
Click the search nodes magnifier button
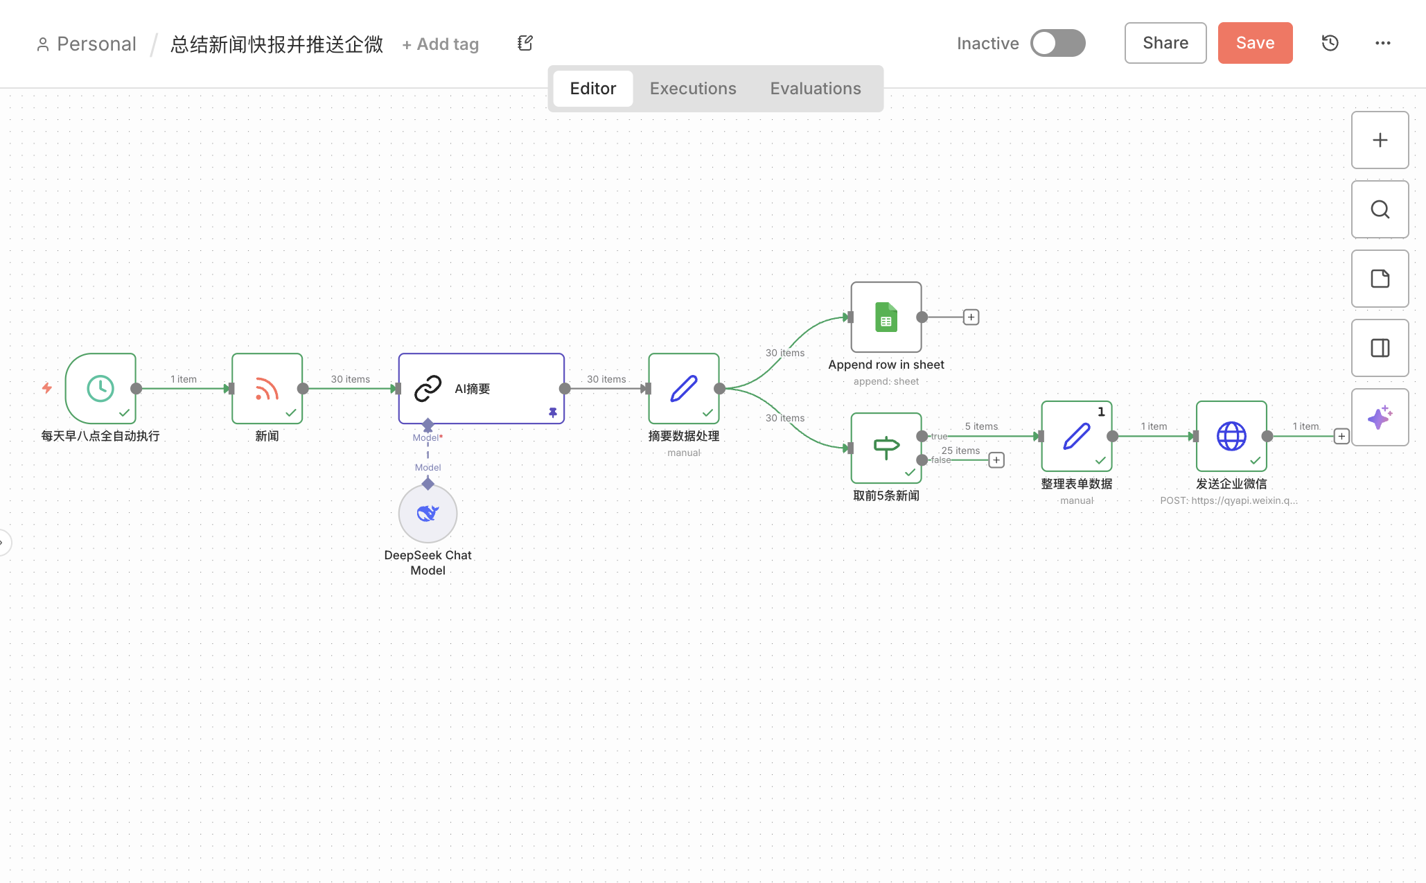pyautogui.click(x=1380, y=209)
